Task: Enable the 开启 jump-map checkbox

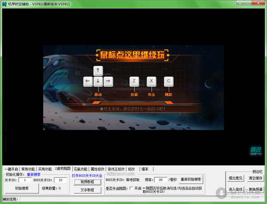Action: tap(131, 188)
